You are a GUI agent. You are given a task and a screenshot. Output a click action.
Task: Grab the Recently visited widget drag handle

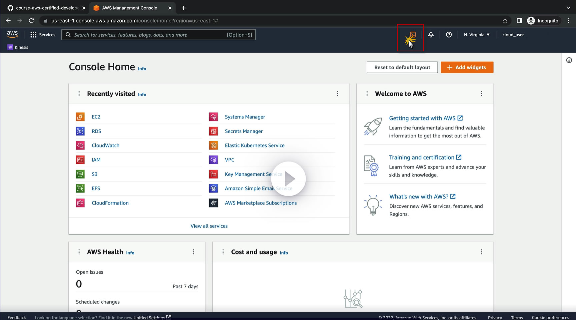tap(79, 94)
